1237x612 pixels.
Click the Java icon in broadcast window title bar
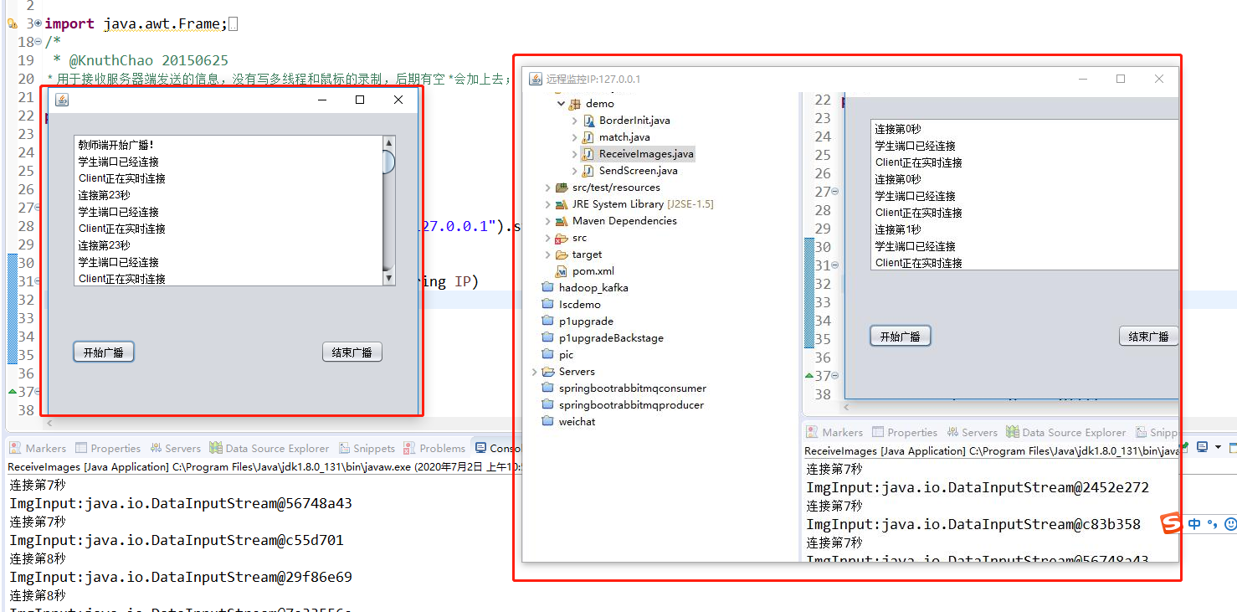[x=62, y=100]
